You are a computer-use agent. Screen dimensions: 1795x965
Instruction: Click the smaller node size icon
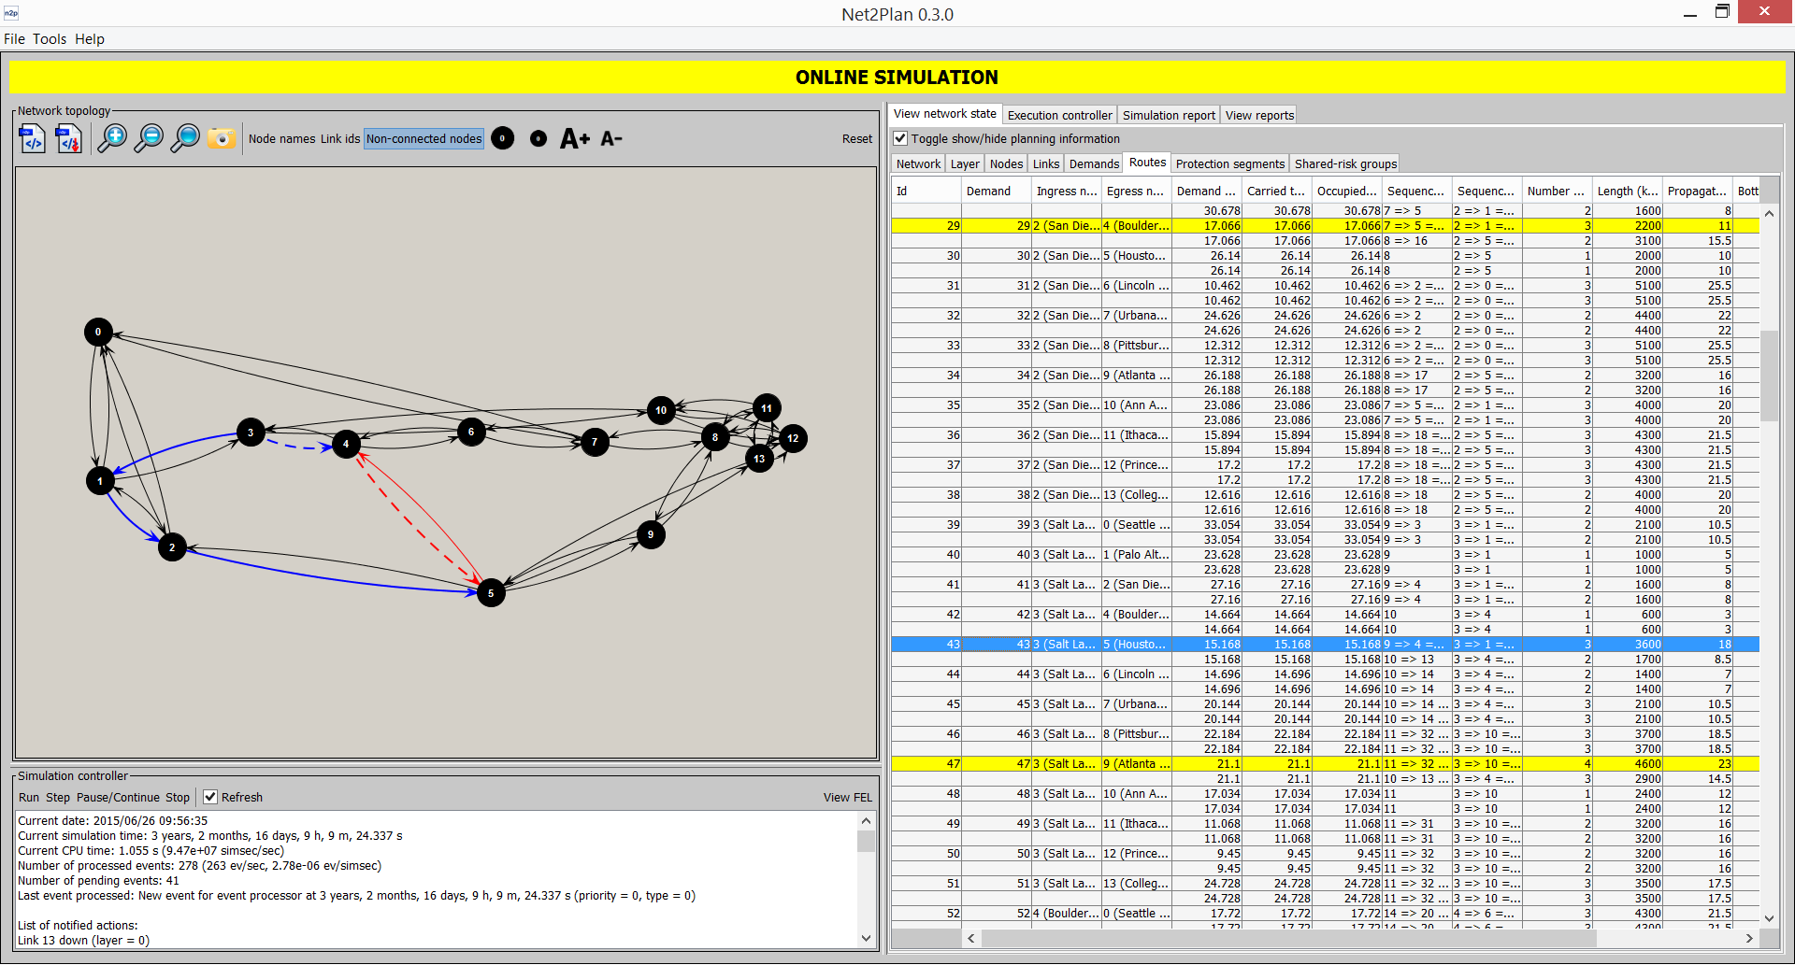(x=538, y=138)
